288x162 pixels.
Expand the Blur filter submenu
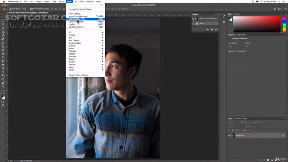click(85, 38)
